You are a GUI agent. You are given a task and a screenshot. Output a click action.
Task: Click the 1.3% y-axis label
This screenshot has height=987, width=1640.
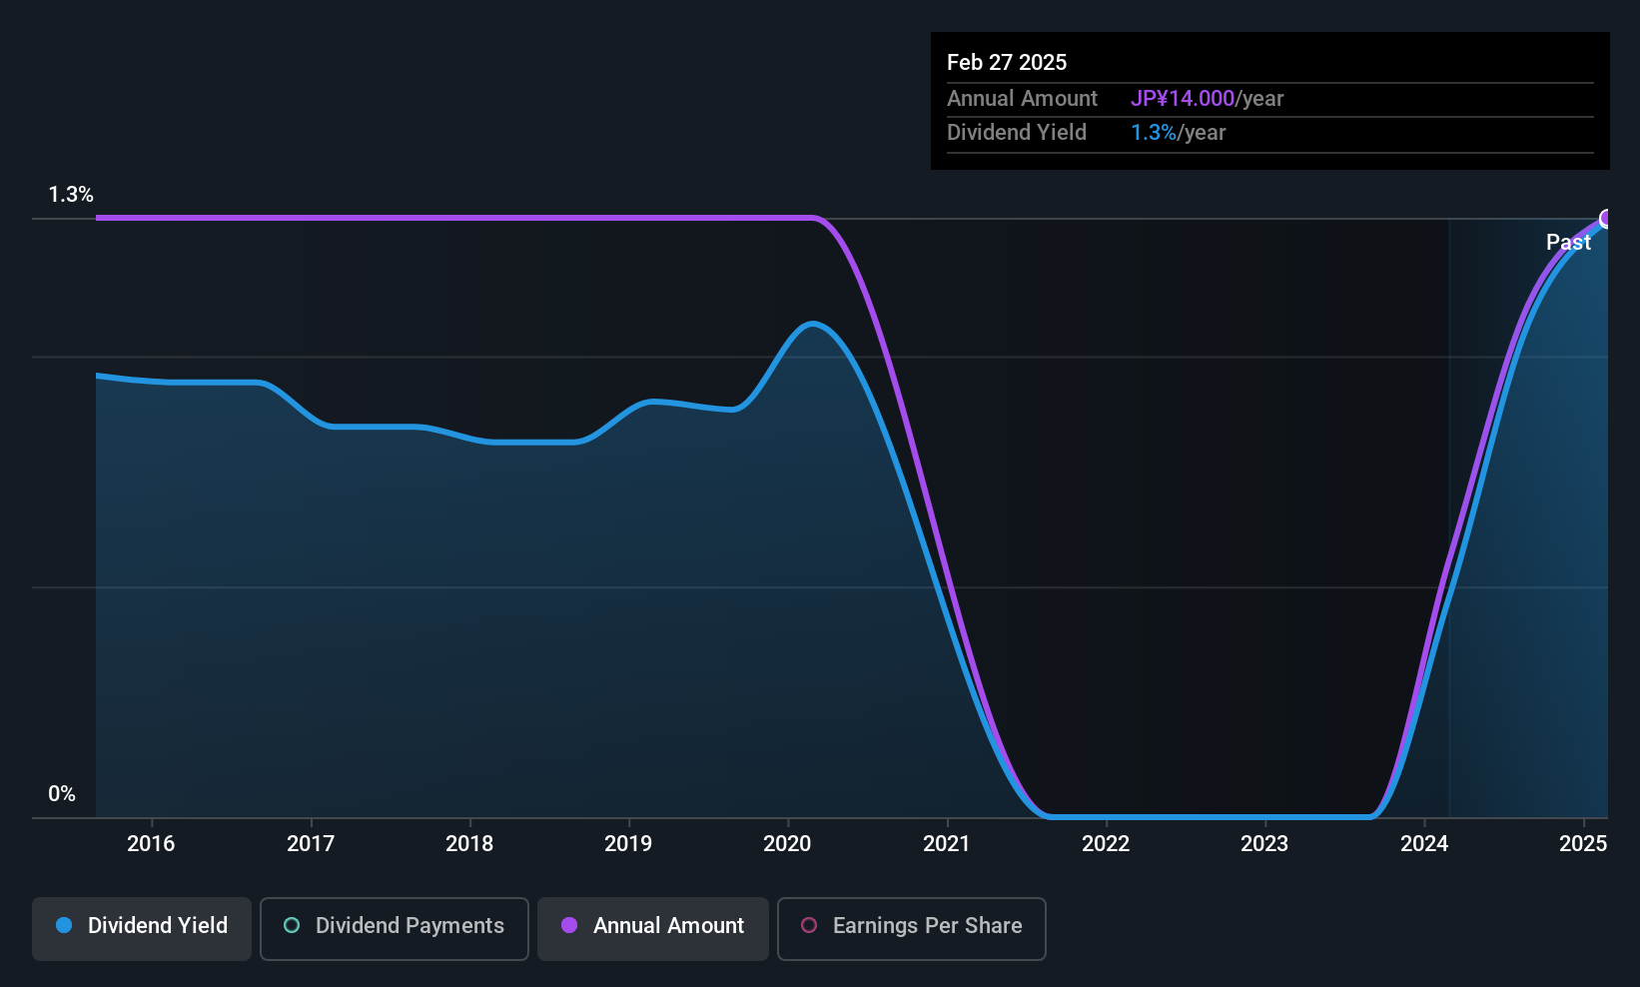point(71,195)
